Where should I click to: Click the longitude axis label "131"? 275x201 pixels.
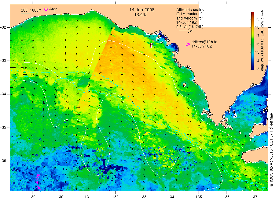click(x=88, y=197)
